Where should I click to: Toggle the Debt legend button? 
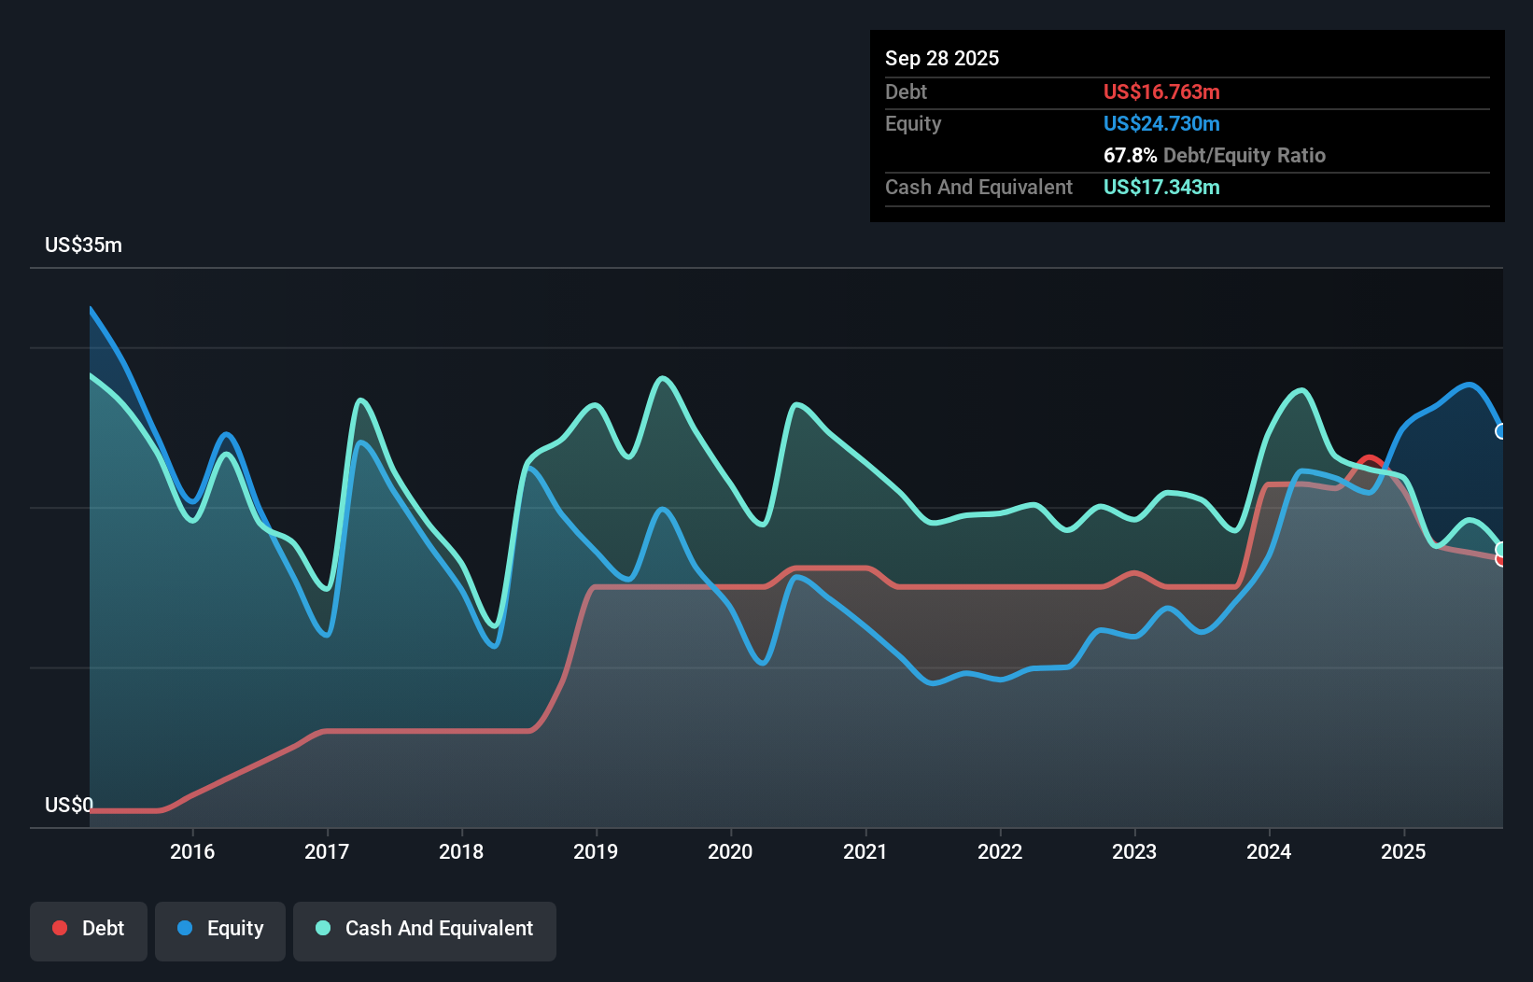coord(89,931)
